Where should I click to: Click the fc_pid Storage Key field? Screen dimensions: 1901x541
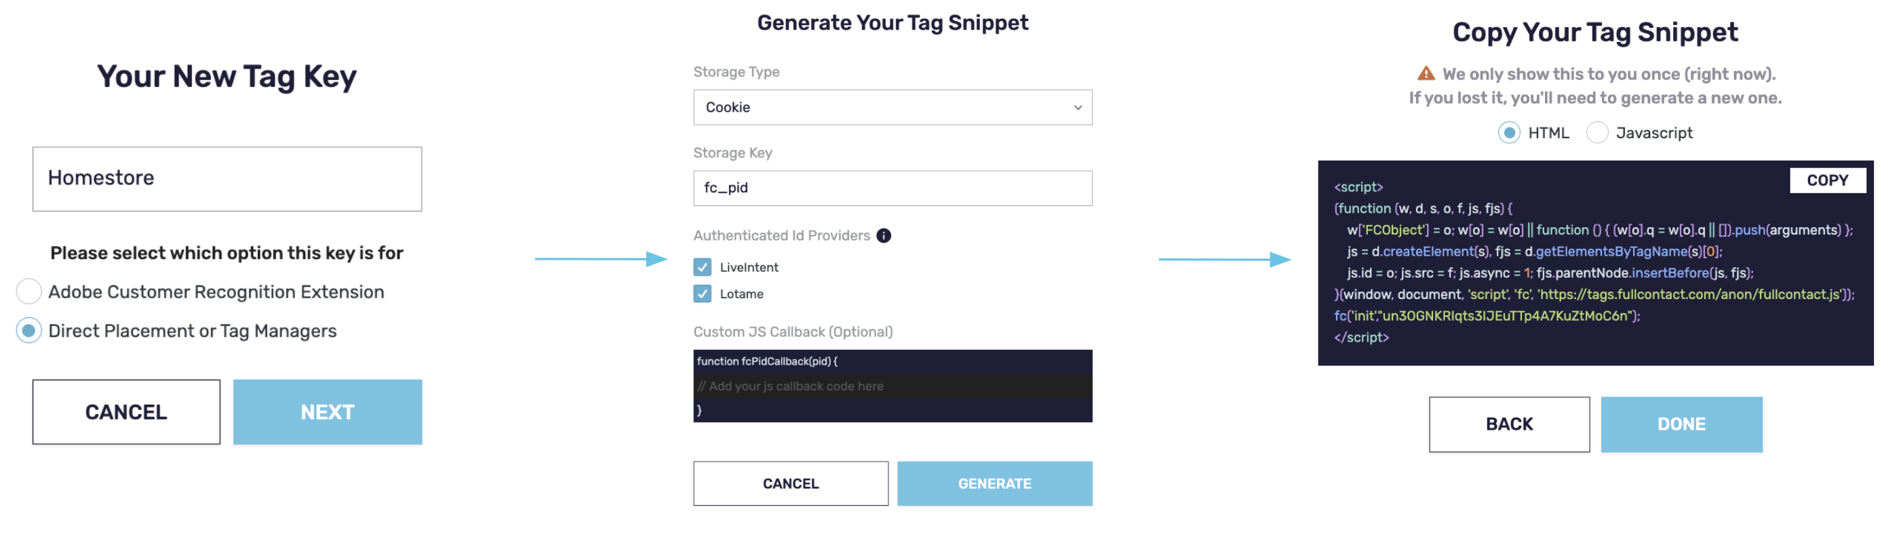pos(893,188)
